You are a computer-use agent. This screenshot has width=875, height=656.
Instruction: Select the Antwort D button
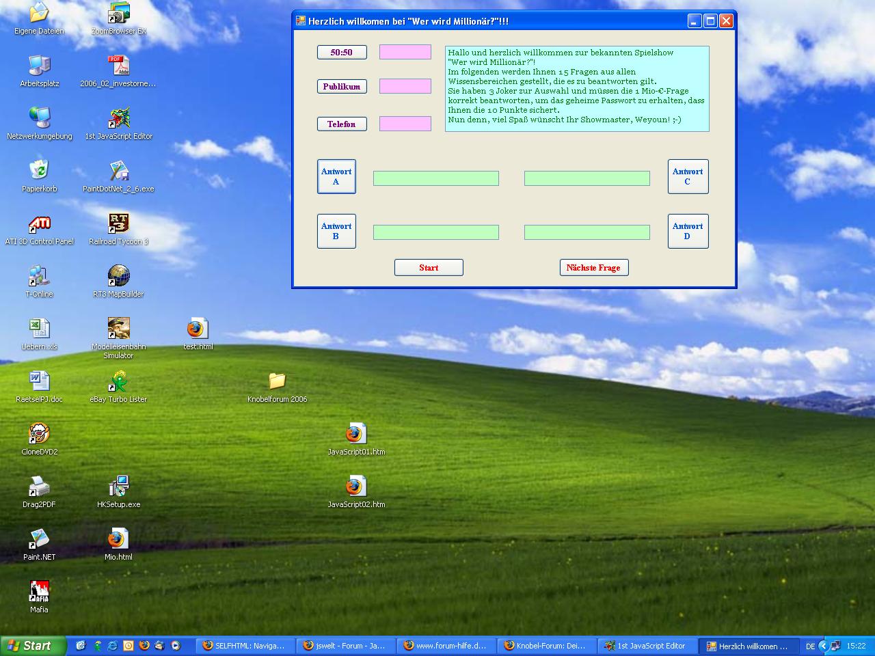688,231
